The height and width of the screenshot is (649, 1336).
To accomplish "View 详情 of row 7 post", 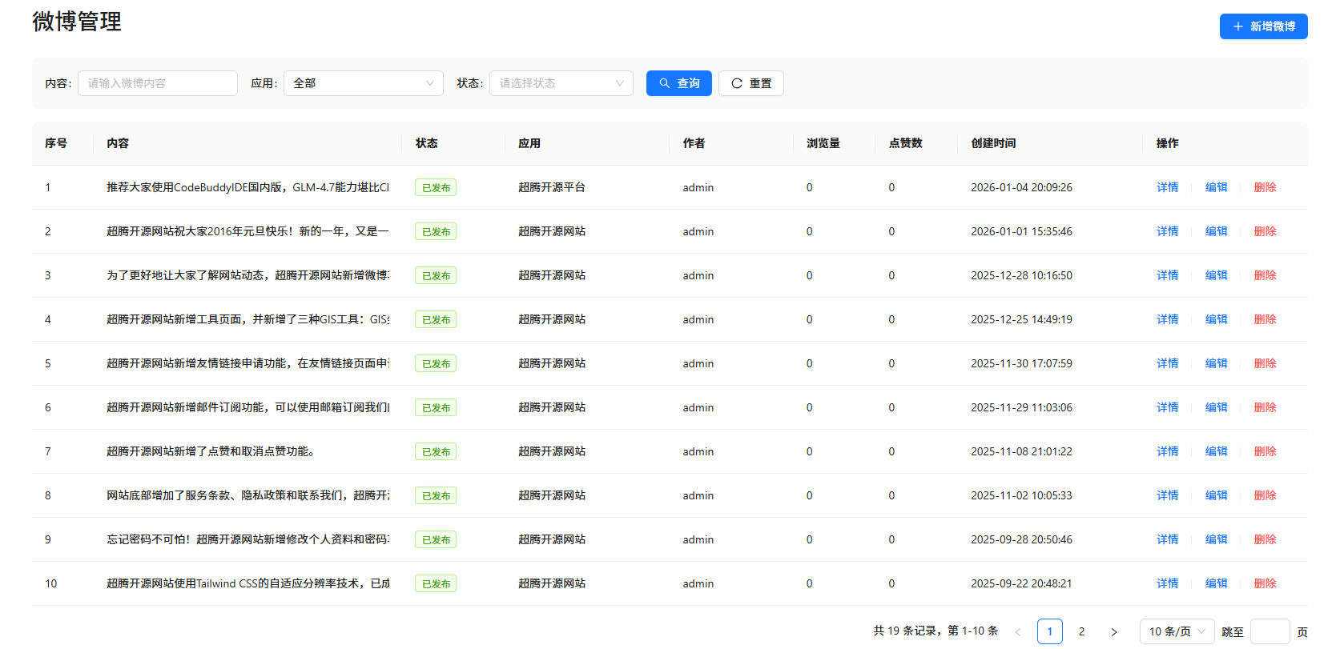I will [x=1167, y=451].
